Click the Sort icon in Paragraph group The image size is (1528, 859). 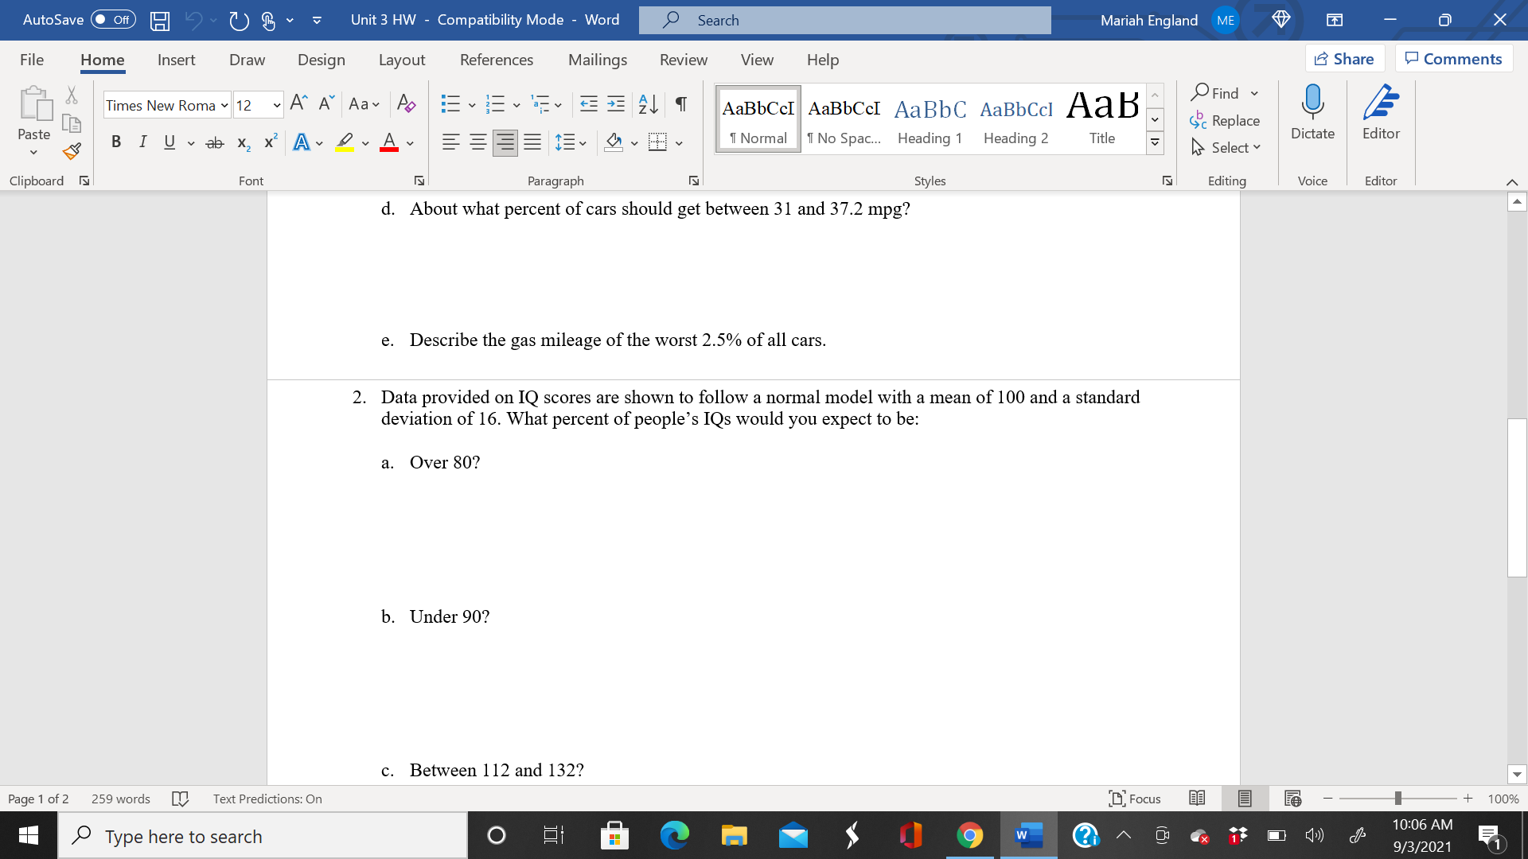[645, 103]
